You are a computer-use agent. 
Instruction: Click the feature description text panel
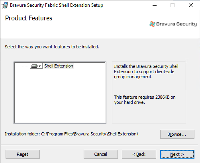point(149,92)
